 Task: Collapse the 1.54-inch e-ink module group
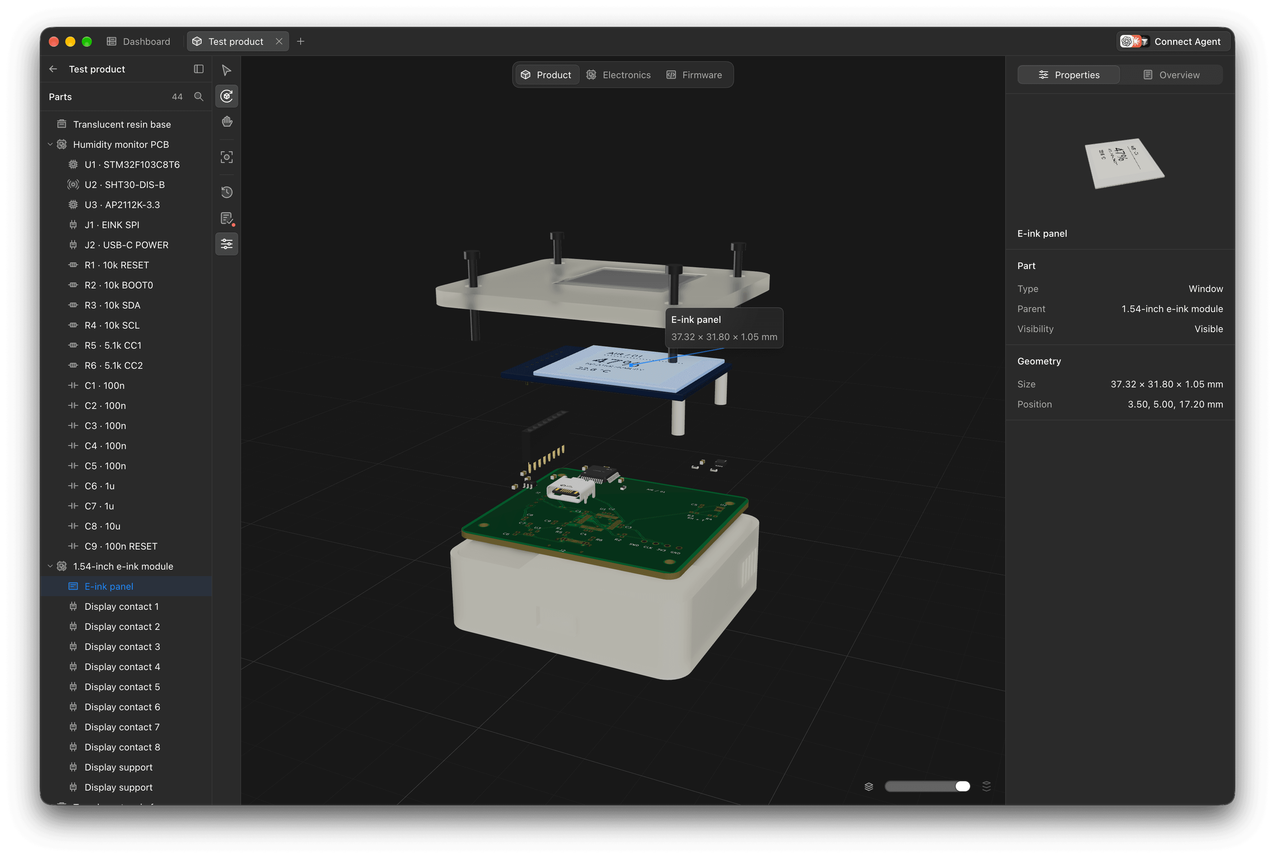tap(50, 566)
